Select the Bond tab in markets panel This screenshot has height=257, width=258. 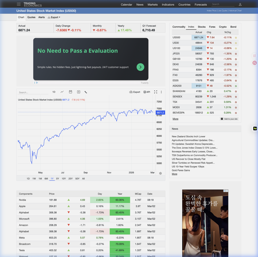coord(233,27)
